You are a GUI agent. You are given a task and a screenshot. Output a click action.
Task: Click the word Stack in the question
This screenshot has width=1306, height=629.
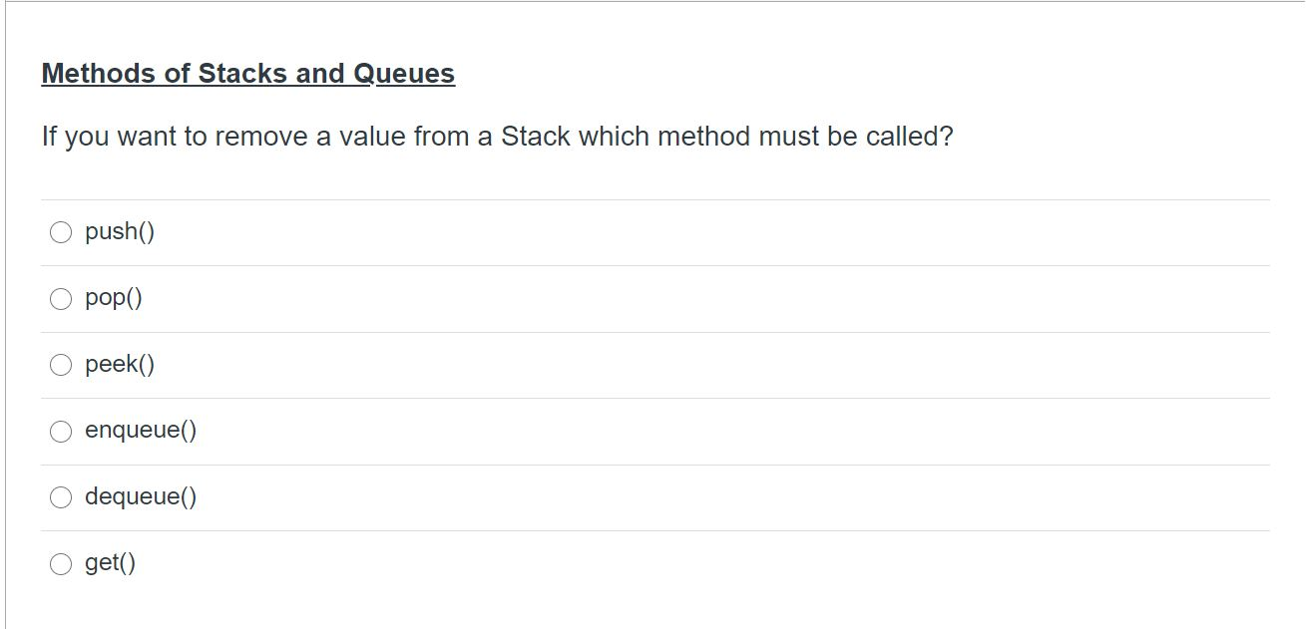pos(536,136)
